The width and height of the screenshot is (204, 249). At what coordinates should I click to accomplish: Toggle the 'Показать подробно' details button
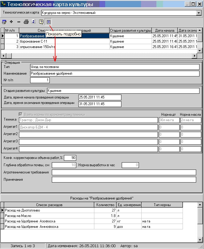pos(49,22)
